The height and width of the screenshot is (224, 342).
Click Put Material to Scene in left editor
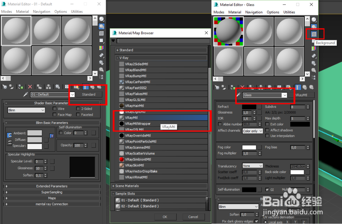(x=12, y=87)
